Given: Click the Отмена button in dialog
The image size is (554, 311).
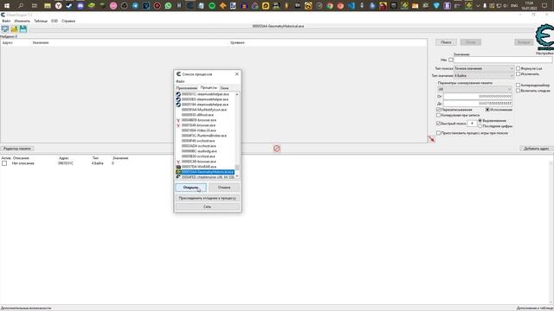Looking at the screenshot, I should (x=224, y=187).
